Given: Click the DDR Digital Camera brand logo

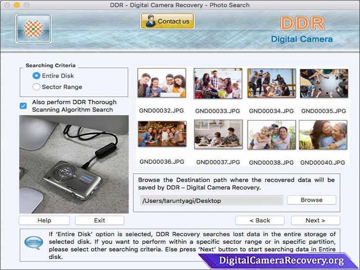Looking at the screenshot, I should 302,30.
